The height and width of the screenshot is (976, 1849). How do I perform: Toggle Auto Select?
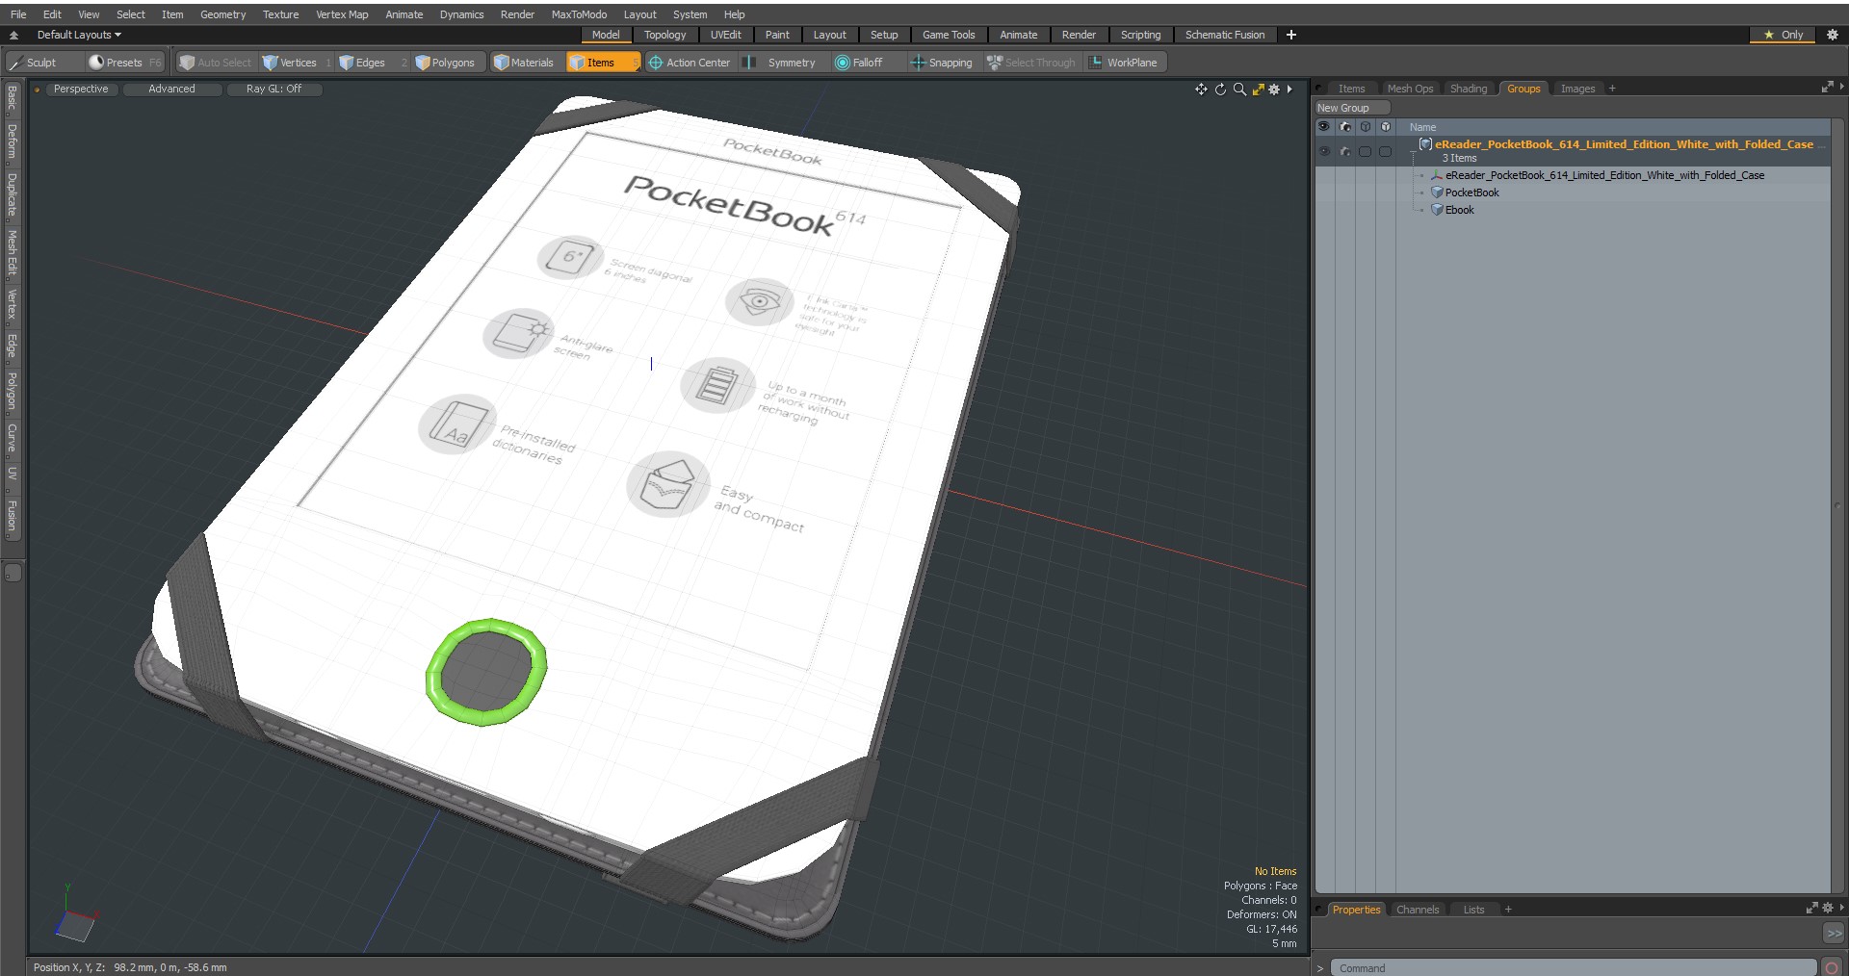(x=216, y=63)
